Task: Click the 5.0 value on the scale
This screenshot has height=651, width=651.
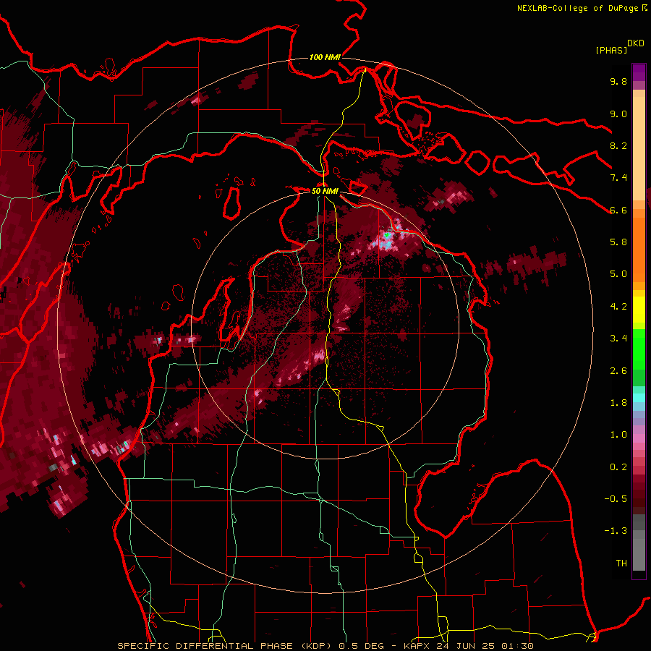Action: click(618, 274)
